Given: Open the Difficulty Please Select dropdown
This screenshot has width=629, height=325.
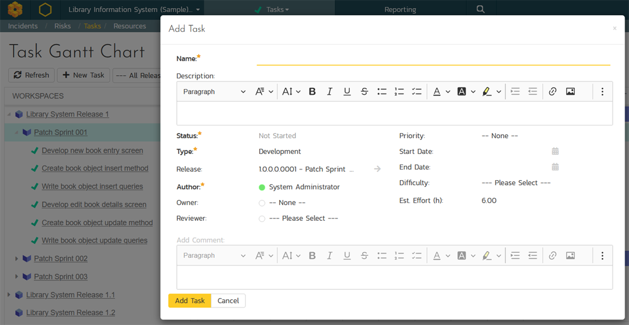Looking at the screenshot, I should [515, 183].
